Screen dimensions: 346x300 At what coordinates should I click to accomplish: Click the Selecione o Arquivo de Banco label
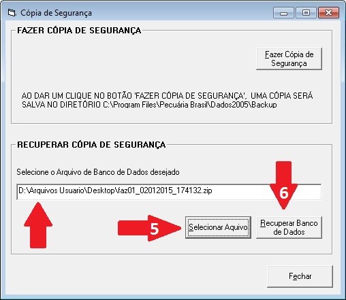98,172
